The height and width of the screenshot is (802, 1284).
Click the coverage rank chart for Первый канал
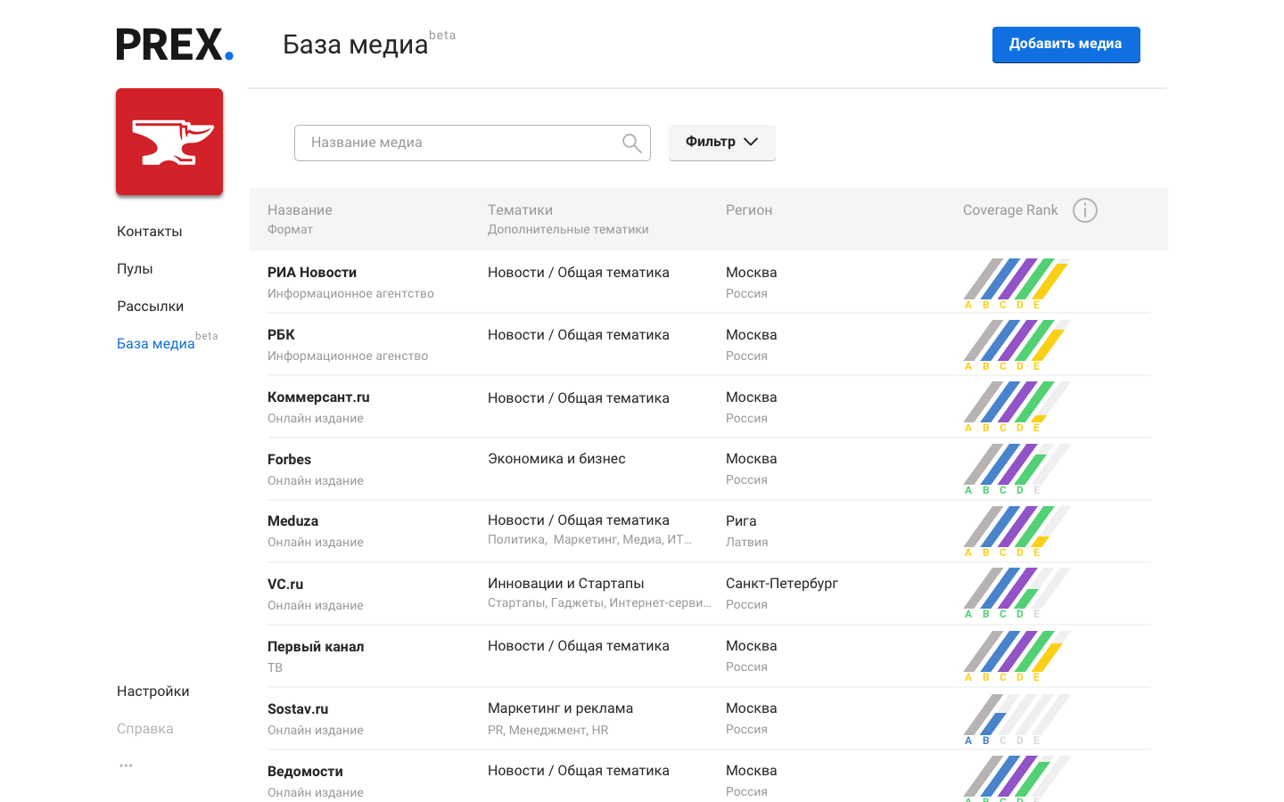1017,657
